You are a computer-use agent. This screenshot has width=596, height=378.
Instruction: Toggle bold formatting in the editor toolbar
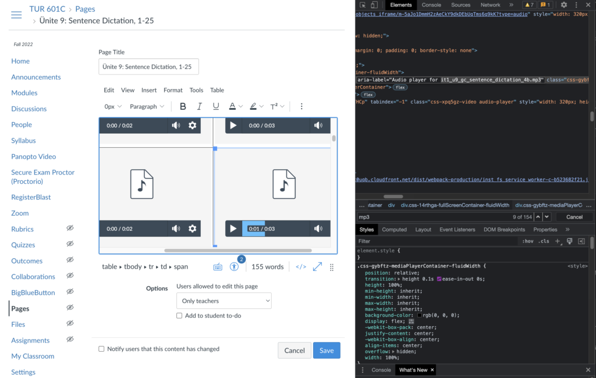pos(183,106)
